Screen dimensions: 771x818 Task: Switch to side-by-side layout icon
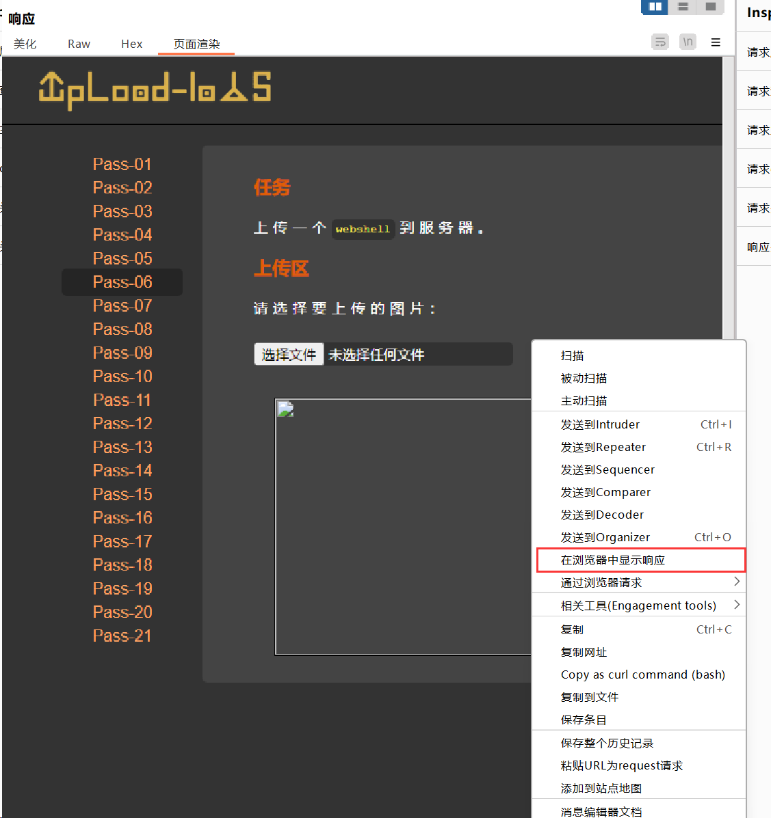(655, 7)
